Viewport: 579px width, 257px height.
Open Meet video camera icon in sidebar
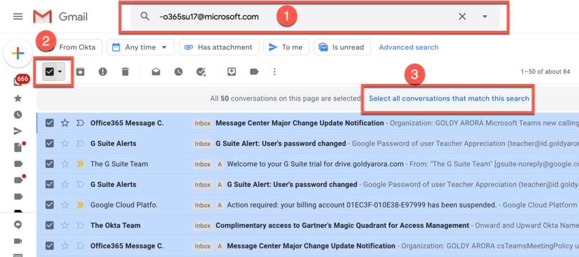[18, 241]
